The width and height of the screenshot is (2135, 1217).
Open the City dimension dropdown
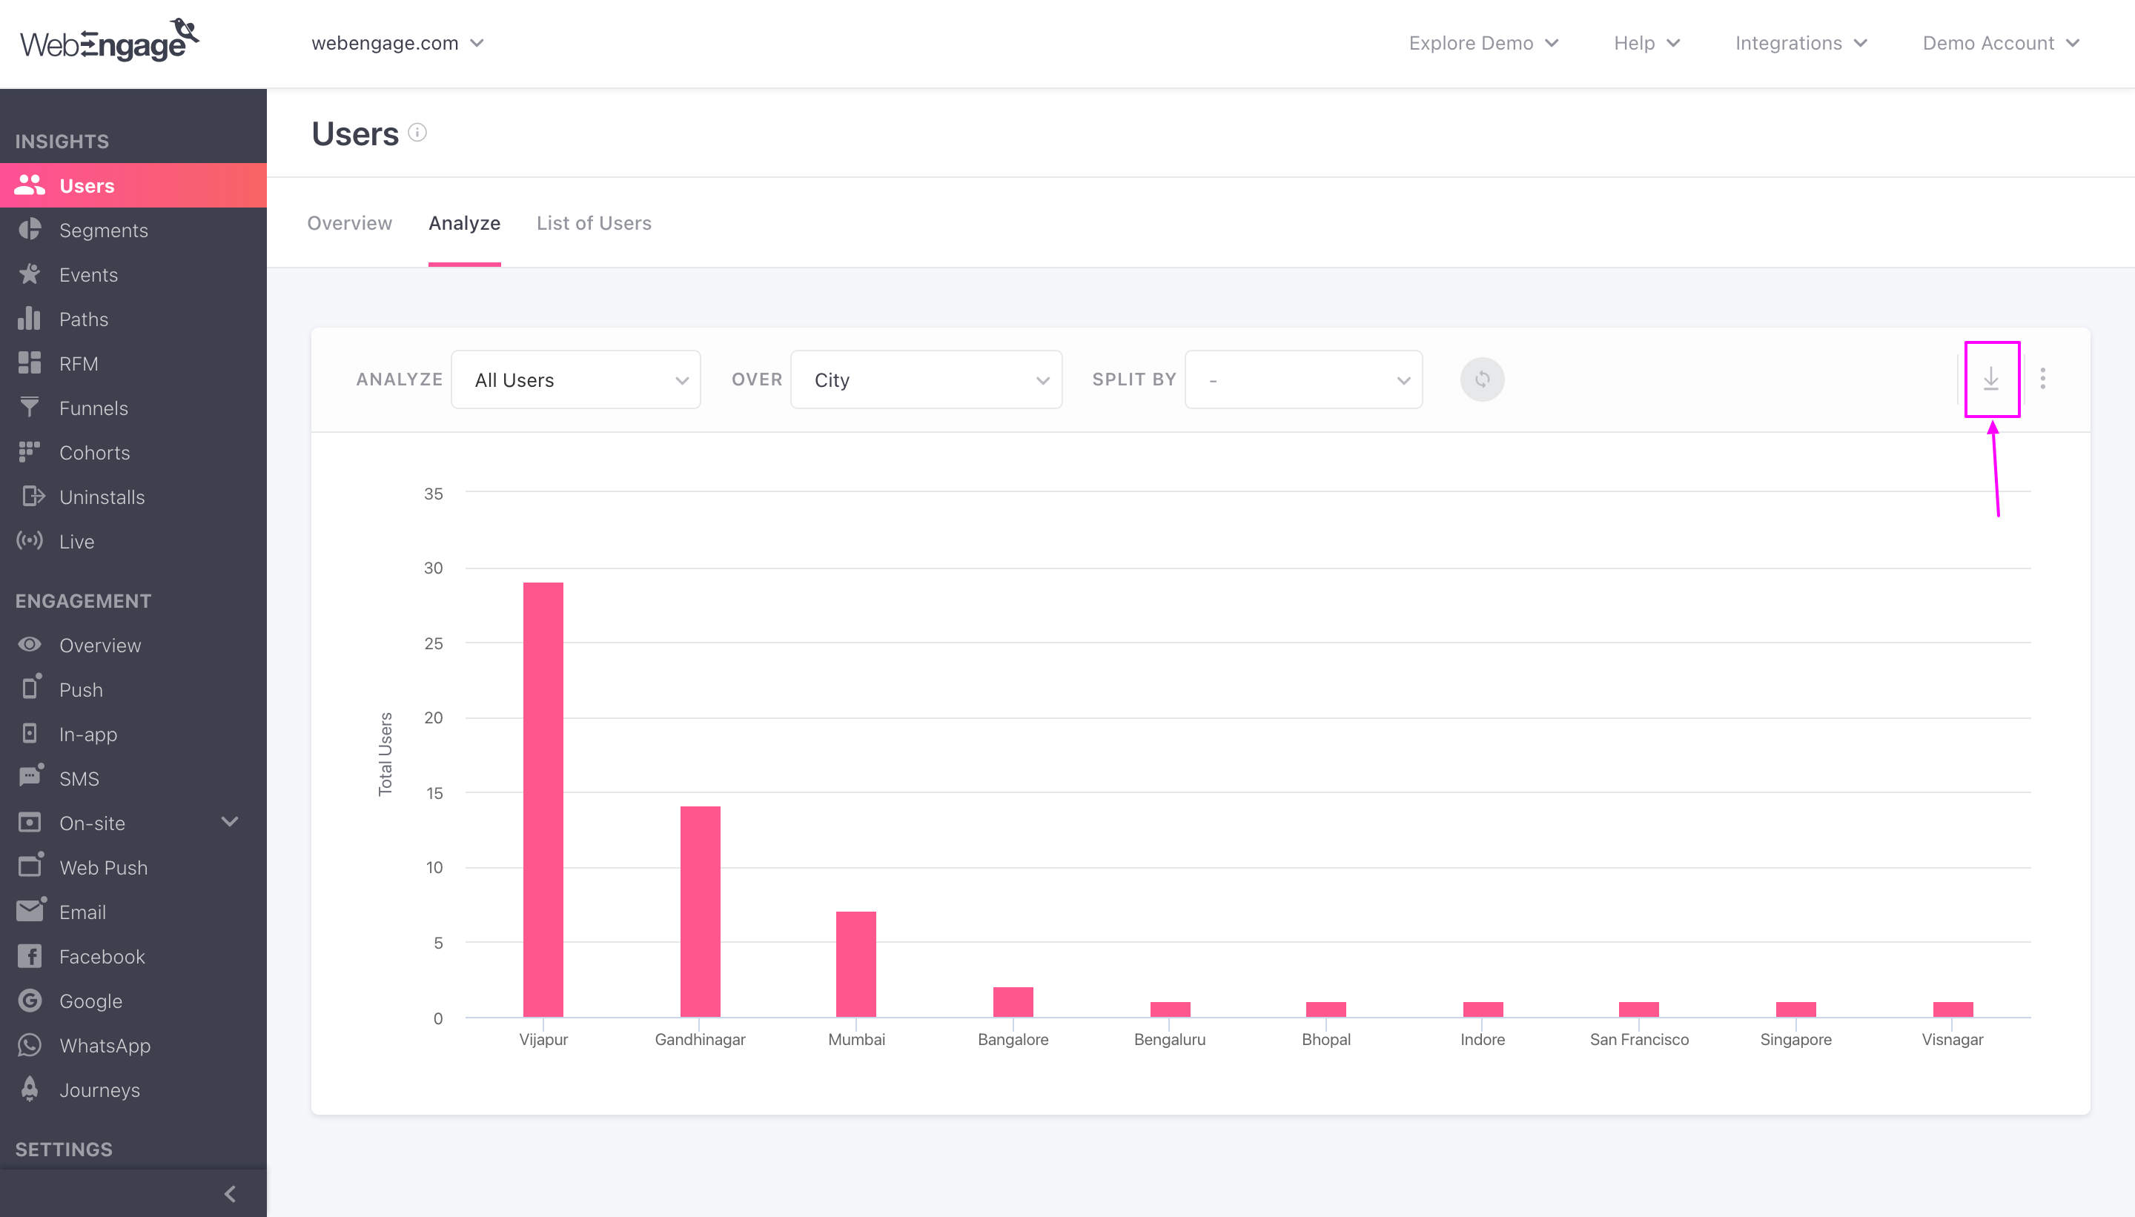coord(925,379)
